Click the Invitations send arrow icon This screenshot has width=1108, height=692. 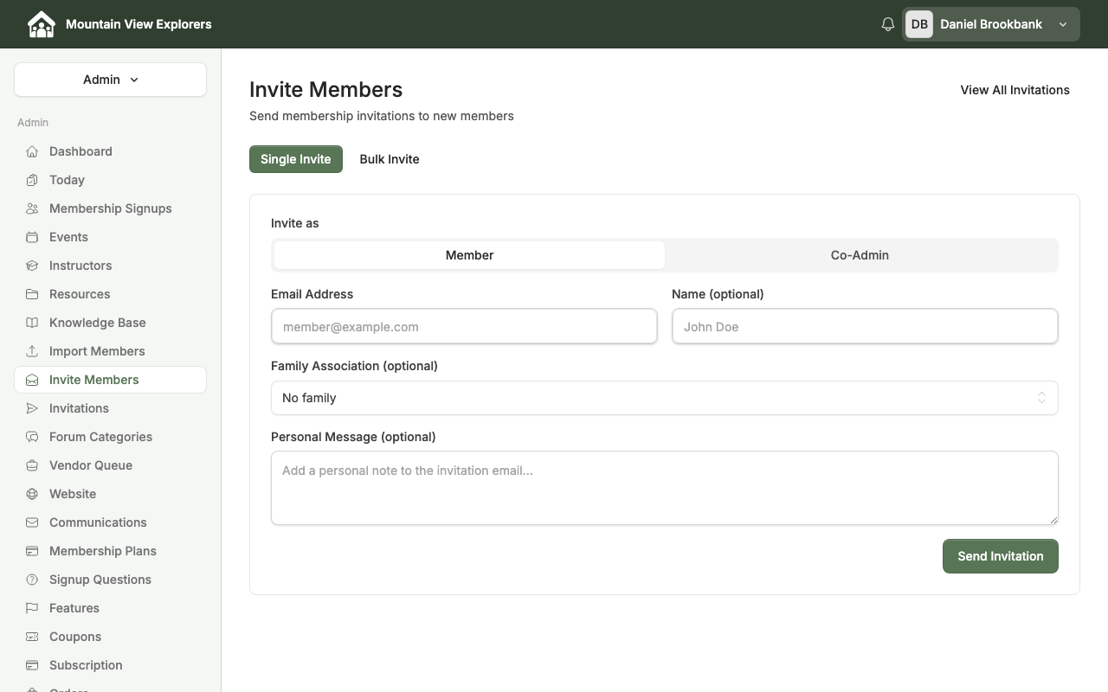[x=32, y=408]
